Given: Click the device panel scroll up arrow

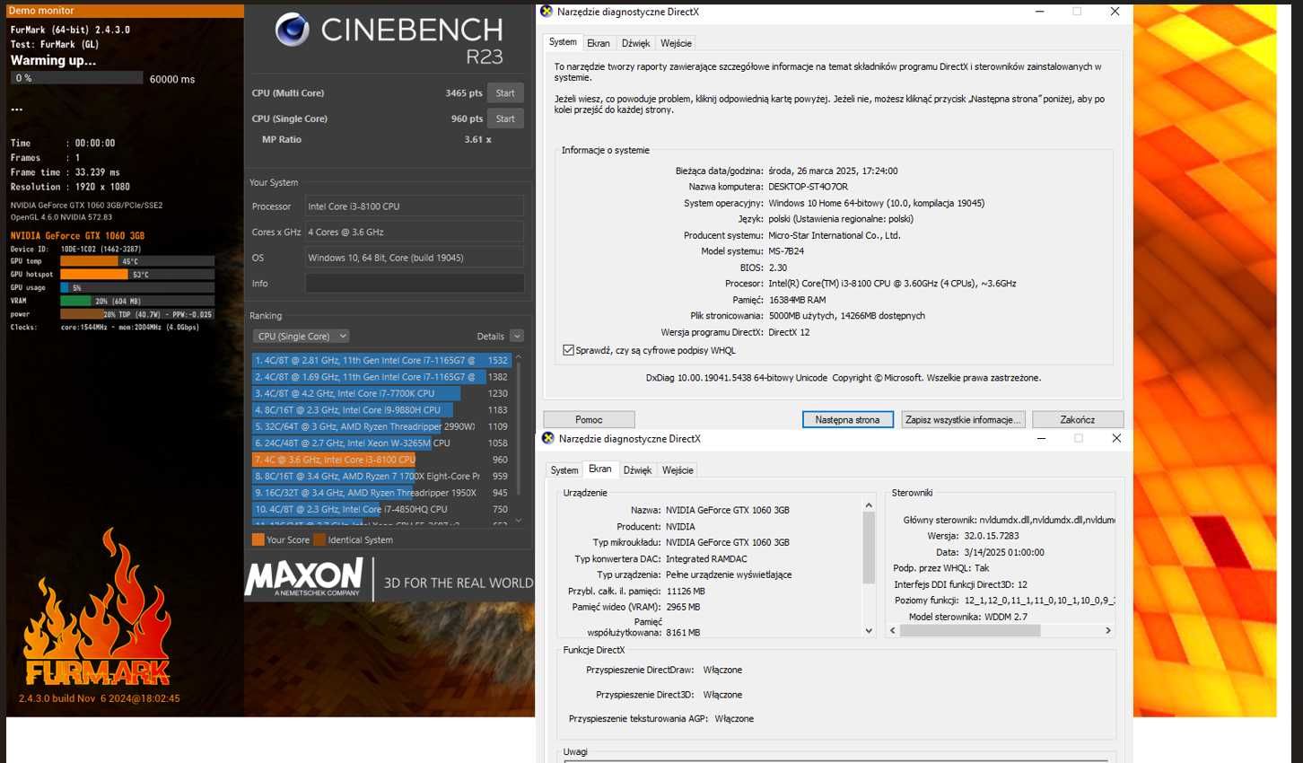Looking at the screenshot, I should [869, 505].
